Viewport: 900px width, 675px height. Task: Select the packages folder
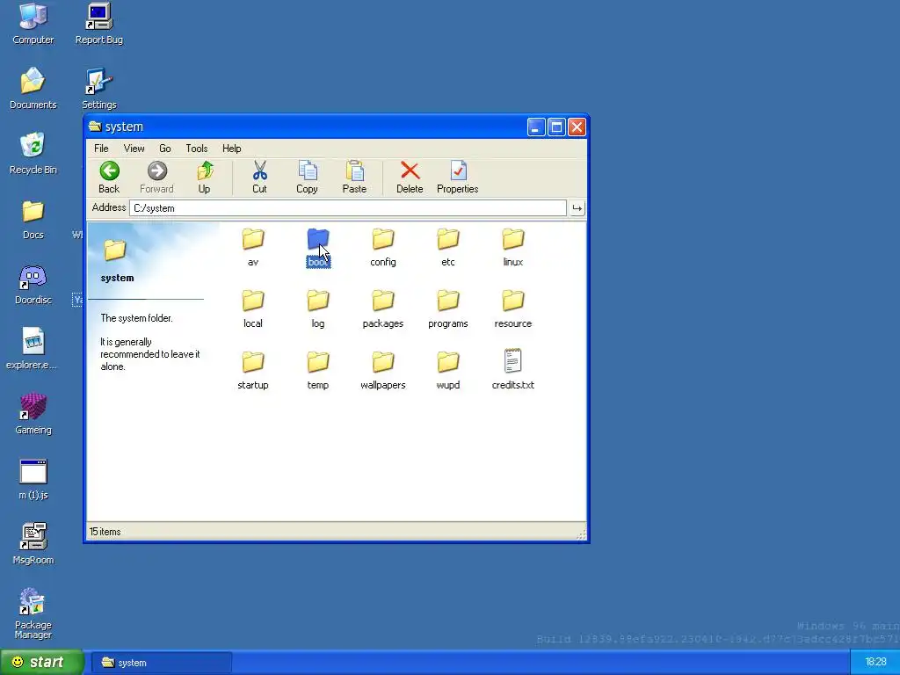[383, 308]
